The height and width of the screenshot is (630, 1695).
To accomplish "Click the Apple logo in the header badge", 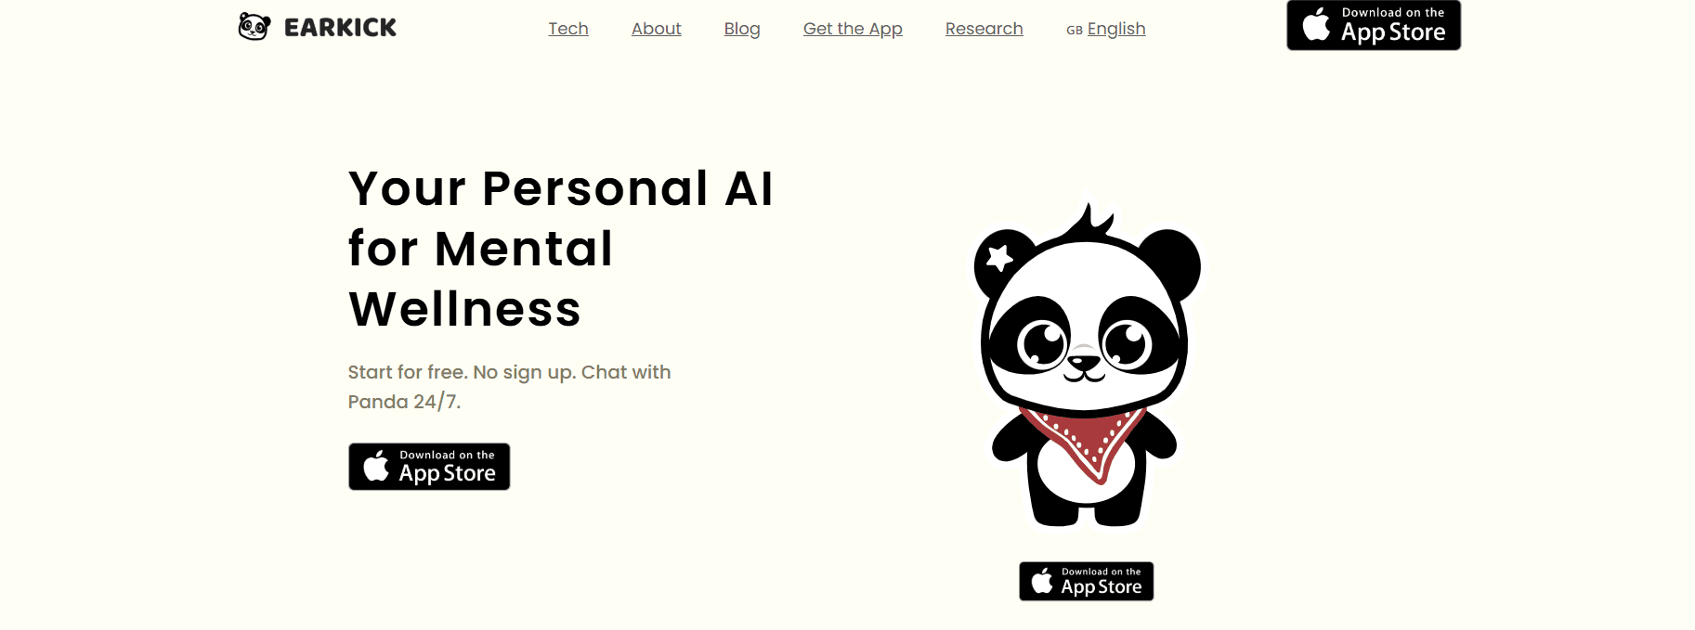I will pyautogui.click(x=1316, y=25).
